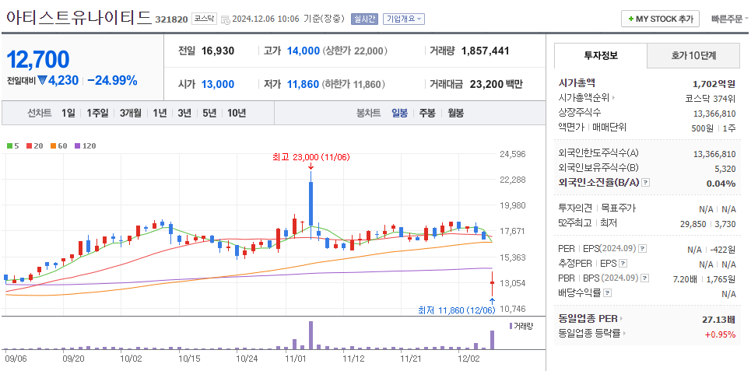Click the +0.95% sector change value
Image resolution: width=751 pixels, height=371 pixels.
point(720,334)
